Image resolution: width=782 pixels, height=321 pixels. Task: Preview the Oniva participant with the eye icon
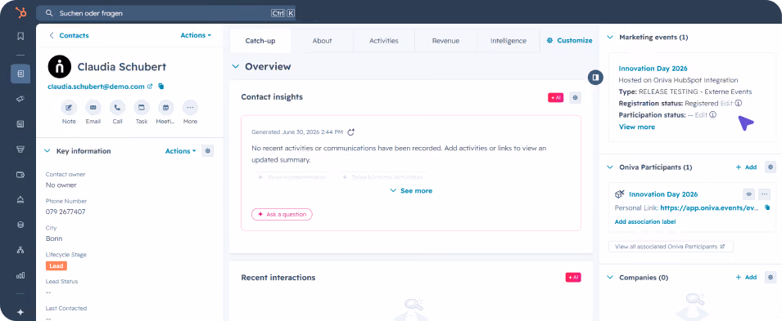[x=748, y=194]
